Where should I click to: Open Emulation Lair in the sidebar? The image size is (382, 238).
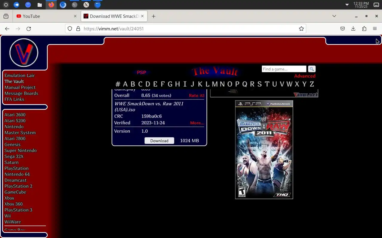coord(20,76)
